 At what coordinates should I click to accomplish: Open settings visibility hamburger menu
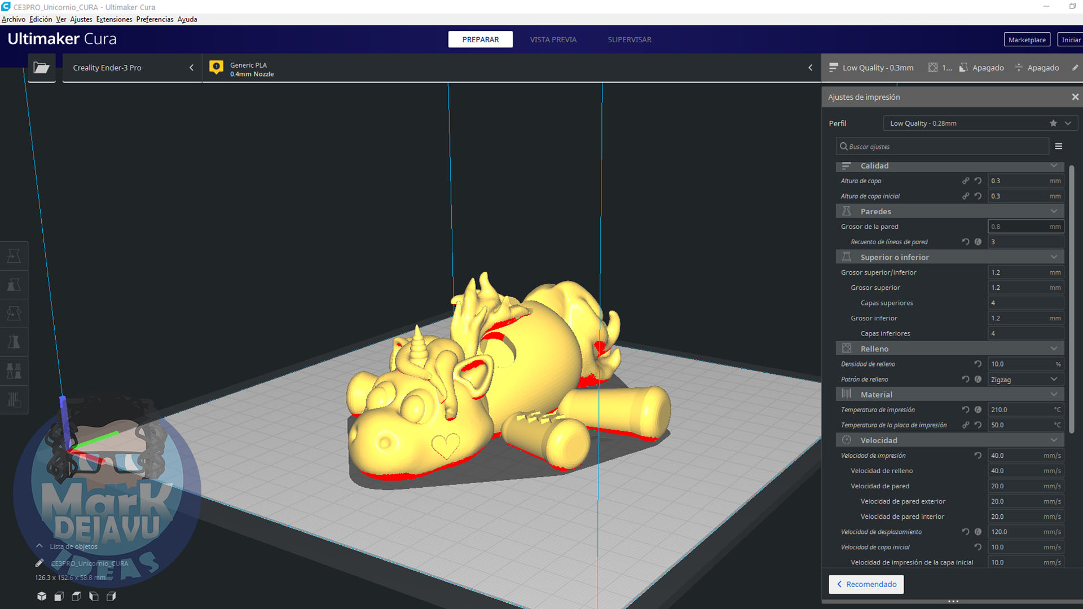[x=1059, y=147]
